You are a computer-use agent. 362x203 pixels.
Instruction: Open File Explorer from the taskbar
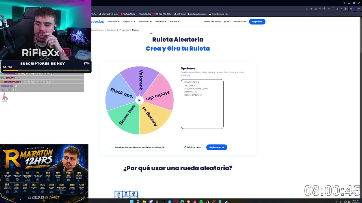[145, 202]
